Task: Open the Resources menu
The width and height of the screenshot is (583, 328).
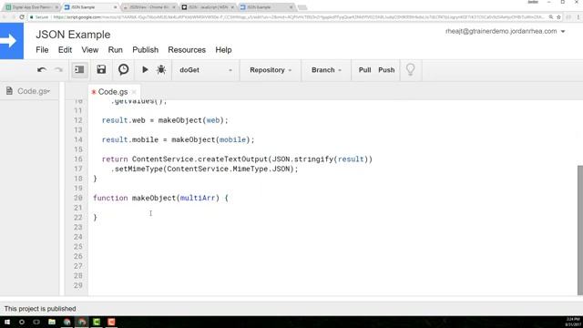Action: click(x=187, y=50)
